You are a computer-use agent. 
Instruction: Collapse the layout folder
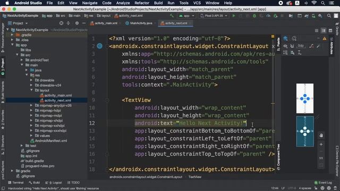[x=31, y=90]
